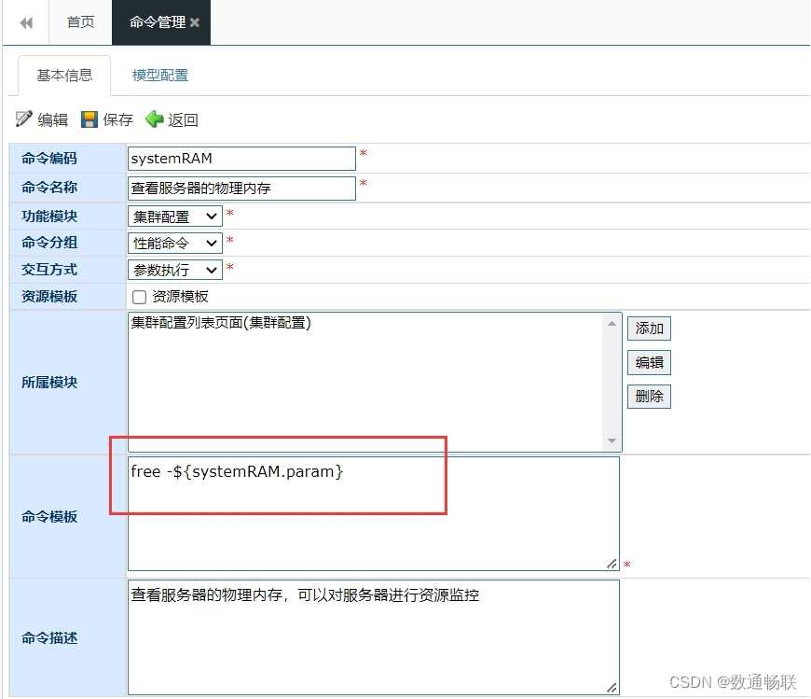Open the 交互方式 dropdown showing 参数执行
Viewport: 811px width, 699px height.
pos(175,270)
